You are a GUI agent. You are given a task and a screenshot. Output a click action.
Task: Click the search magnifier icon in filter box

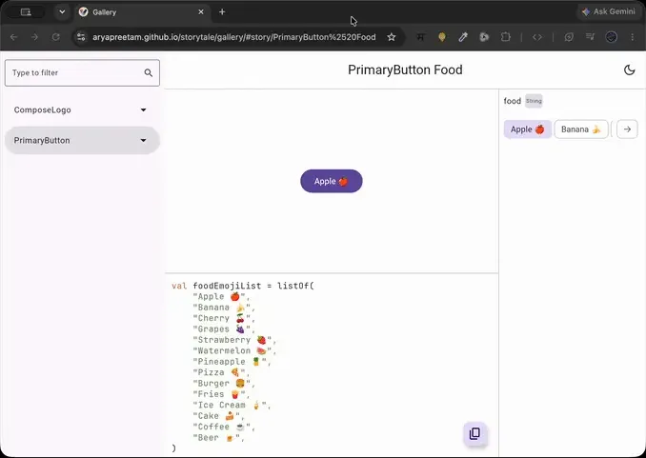point(149,73)
